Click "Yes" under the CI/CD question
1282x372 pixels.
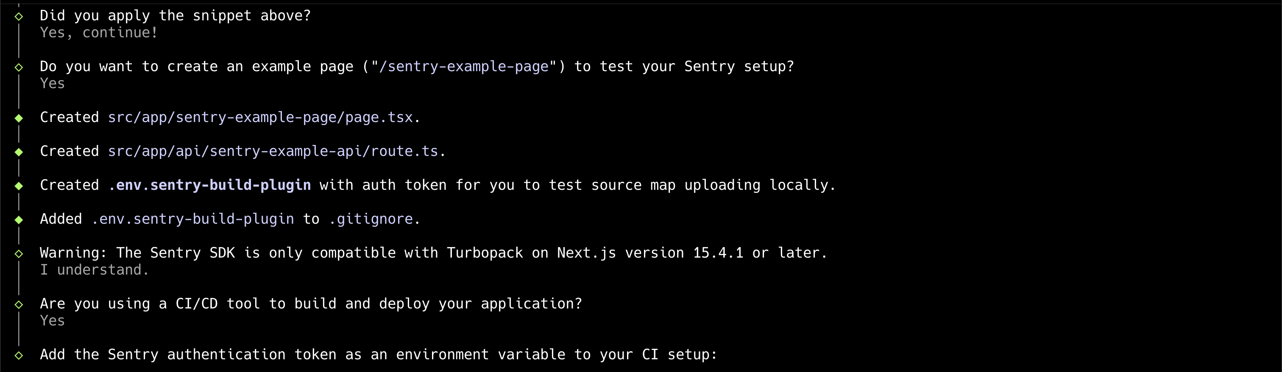click(52, 321)
